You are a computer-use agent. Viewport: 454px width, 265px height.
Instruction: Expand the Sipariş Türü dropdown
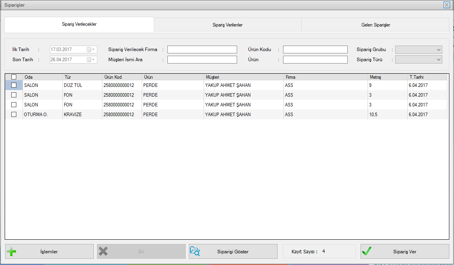tap(439, 60)
